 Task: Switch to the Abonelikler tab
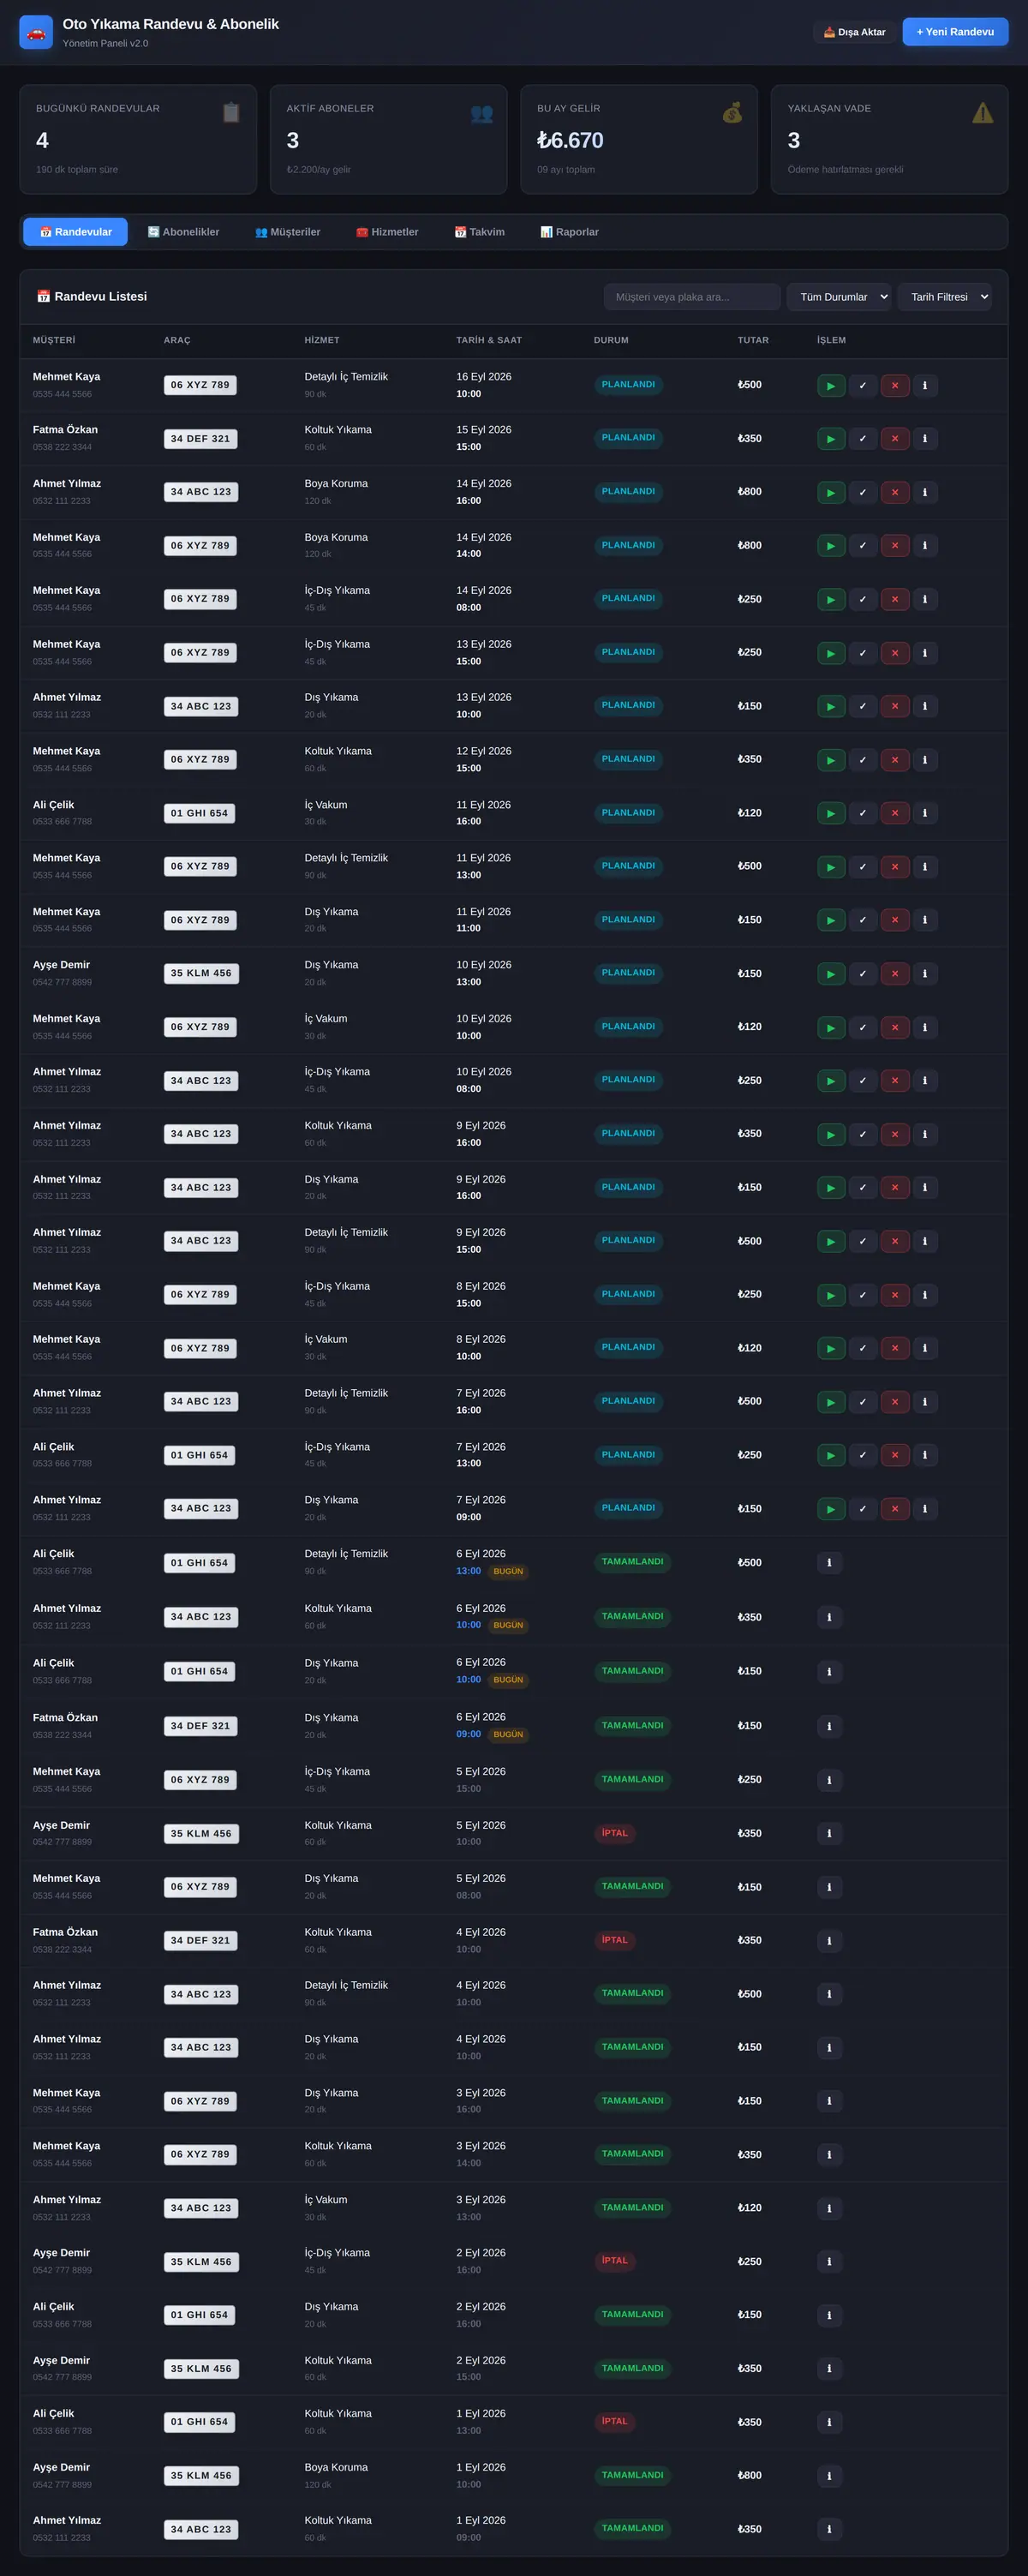pos(183,232)
